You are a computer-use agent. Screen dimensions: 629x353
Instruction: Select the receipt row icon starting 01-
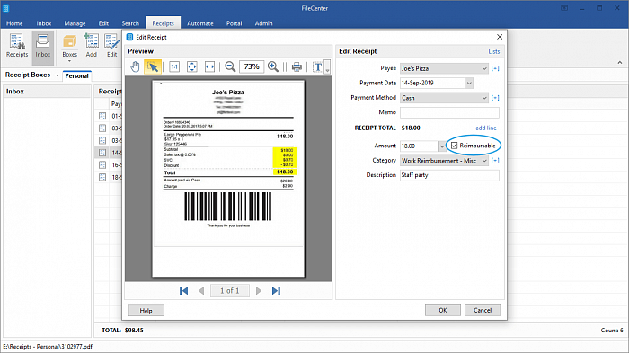coord(102,116)
